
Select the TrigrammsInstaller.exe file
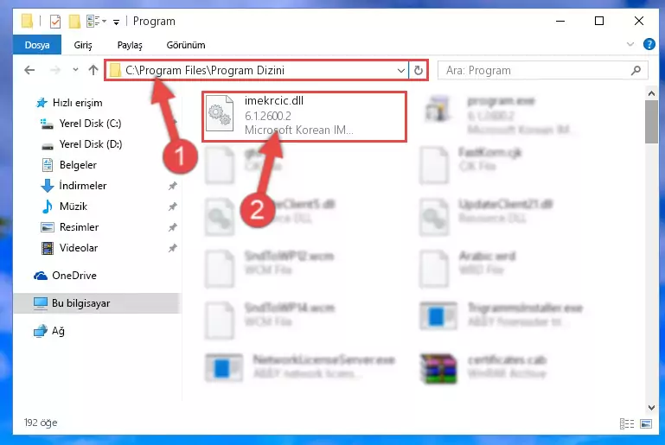click(502, 315)
